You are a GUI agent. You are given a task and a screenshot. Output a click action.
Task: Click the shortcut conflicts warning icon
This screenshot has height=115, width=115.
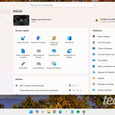(97, 20)
